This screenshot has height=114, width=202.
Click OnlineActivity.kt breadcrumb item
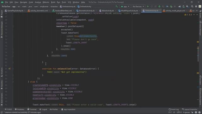[x=67, y=6]
